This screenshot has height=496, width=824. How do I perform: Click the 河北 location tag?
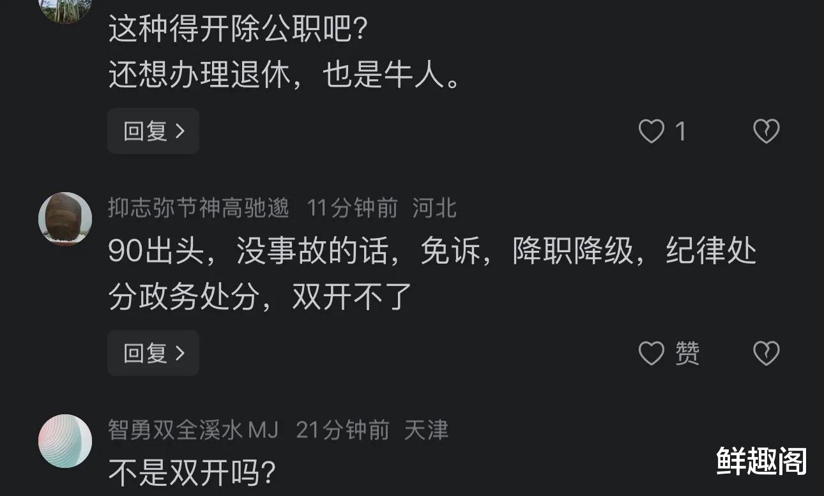pyautogui.click(x=434, y=208)
